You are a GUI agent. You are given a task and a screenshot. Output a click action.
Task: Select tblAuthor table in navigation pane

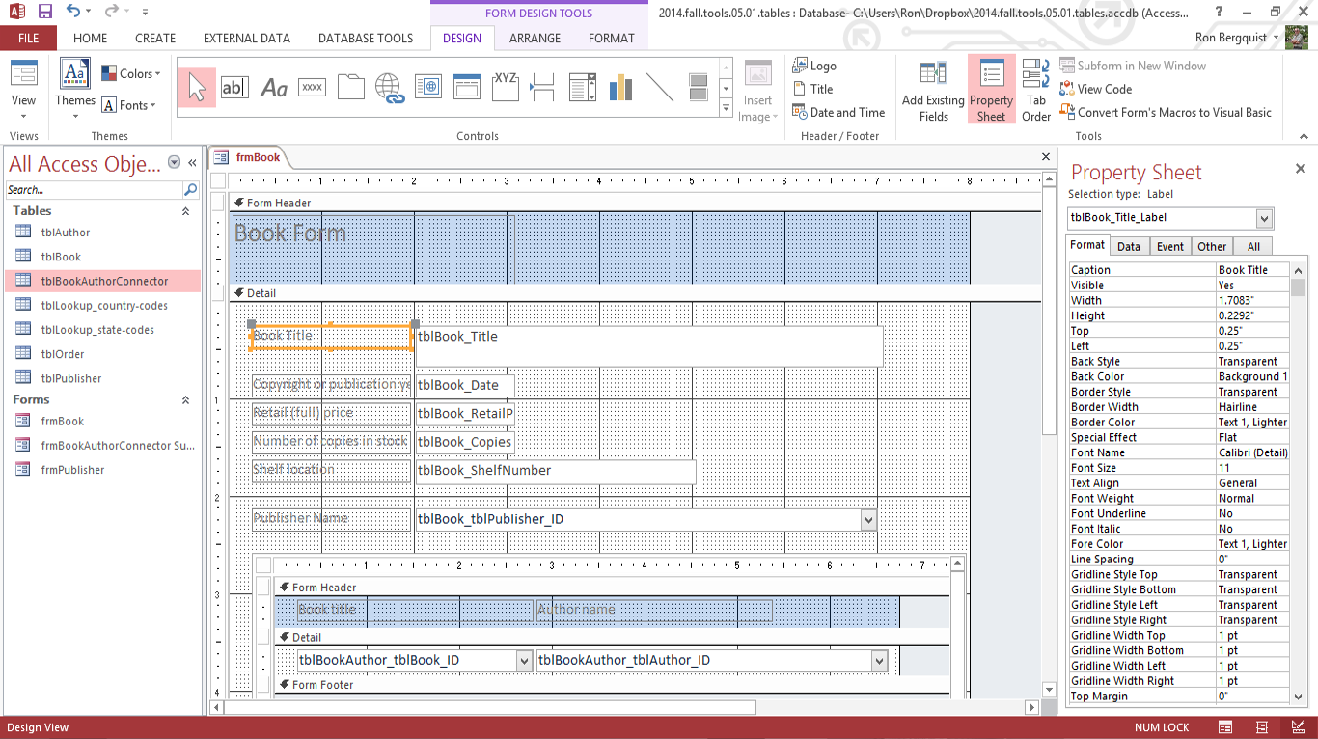point(102,233)
